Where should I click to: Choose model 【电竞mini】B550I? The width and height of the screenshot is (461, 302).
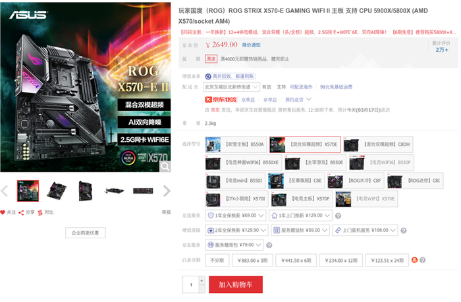[x=235, y=181]
